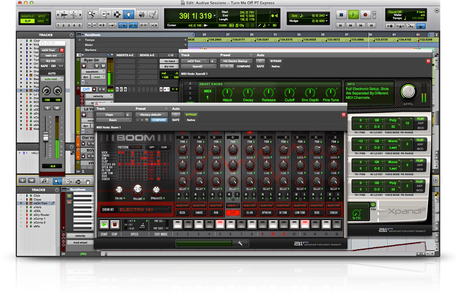Click Return to Zero transport button
The image size is (456, 294).
[x=341, y=25]
